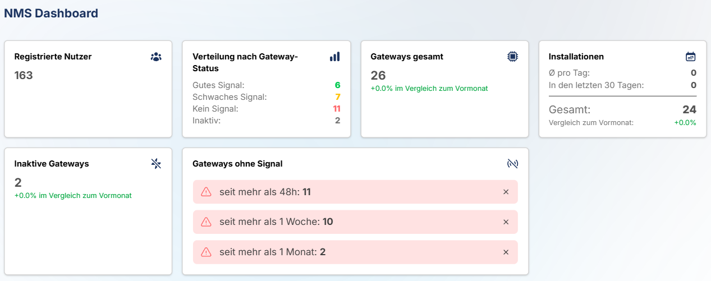Select the Kein Signal count of 11
Screen dimensions: 711x281
click(x=337, y=109)
